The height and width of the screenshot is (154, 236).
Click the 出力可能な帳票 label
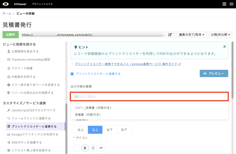81,86
